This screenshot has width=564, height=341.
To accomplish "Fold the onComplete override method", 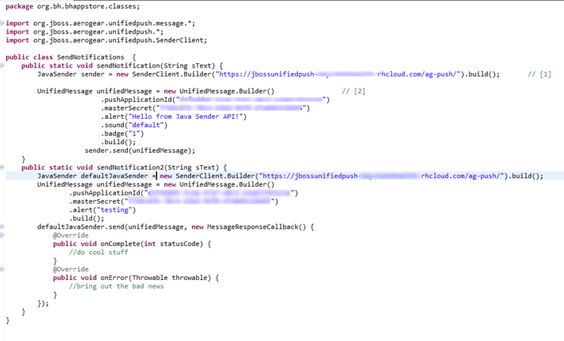I will point(2,236).
